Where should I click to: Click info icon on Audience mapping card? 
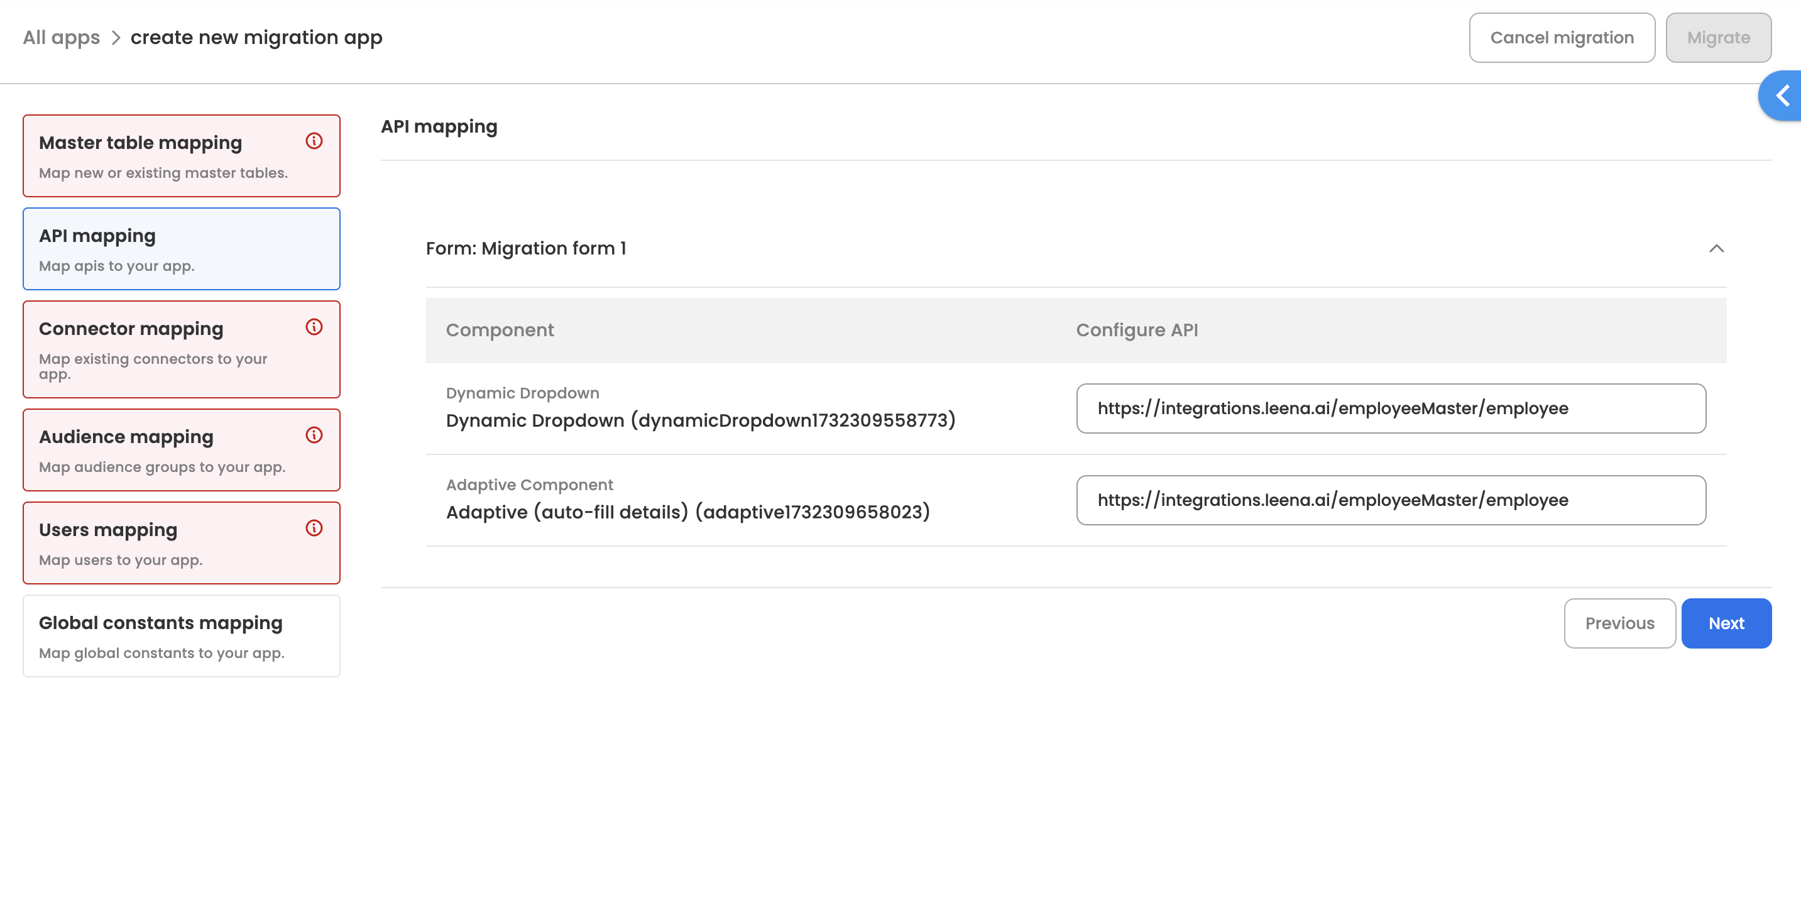[x=314, y=435]
